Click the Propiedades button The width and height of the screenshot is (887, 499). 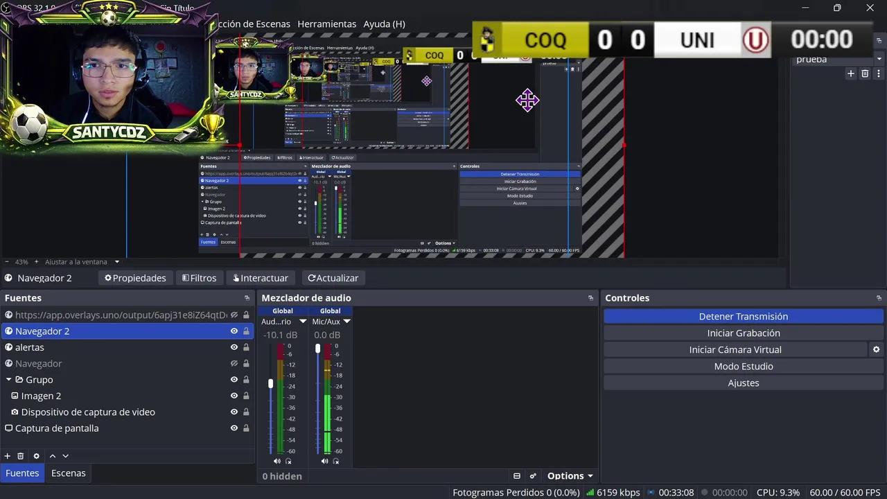(135, 278)
